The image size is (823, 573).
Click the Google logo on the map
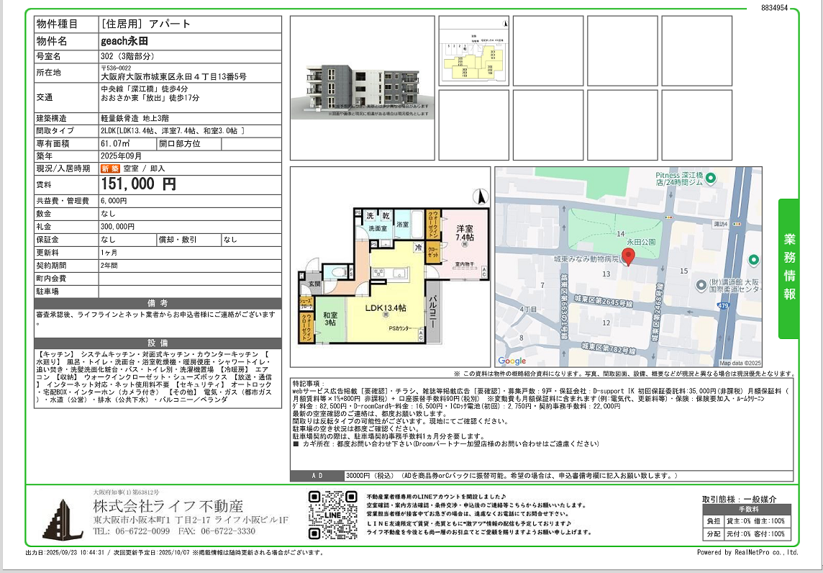[512, 361]
